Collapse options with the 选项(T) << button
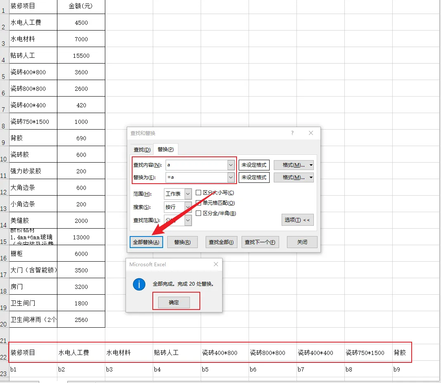Image resolution: width=441 pixels, height=383 pixels. (297, 220)
